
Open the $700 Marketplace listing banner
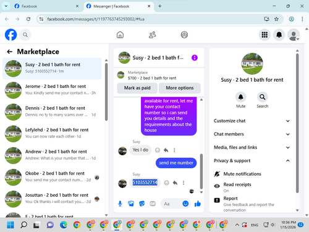click(159, 75)
